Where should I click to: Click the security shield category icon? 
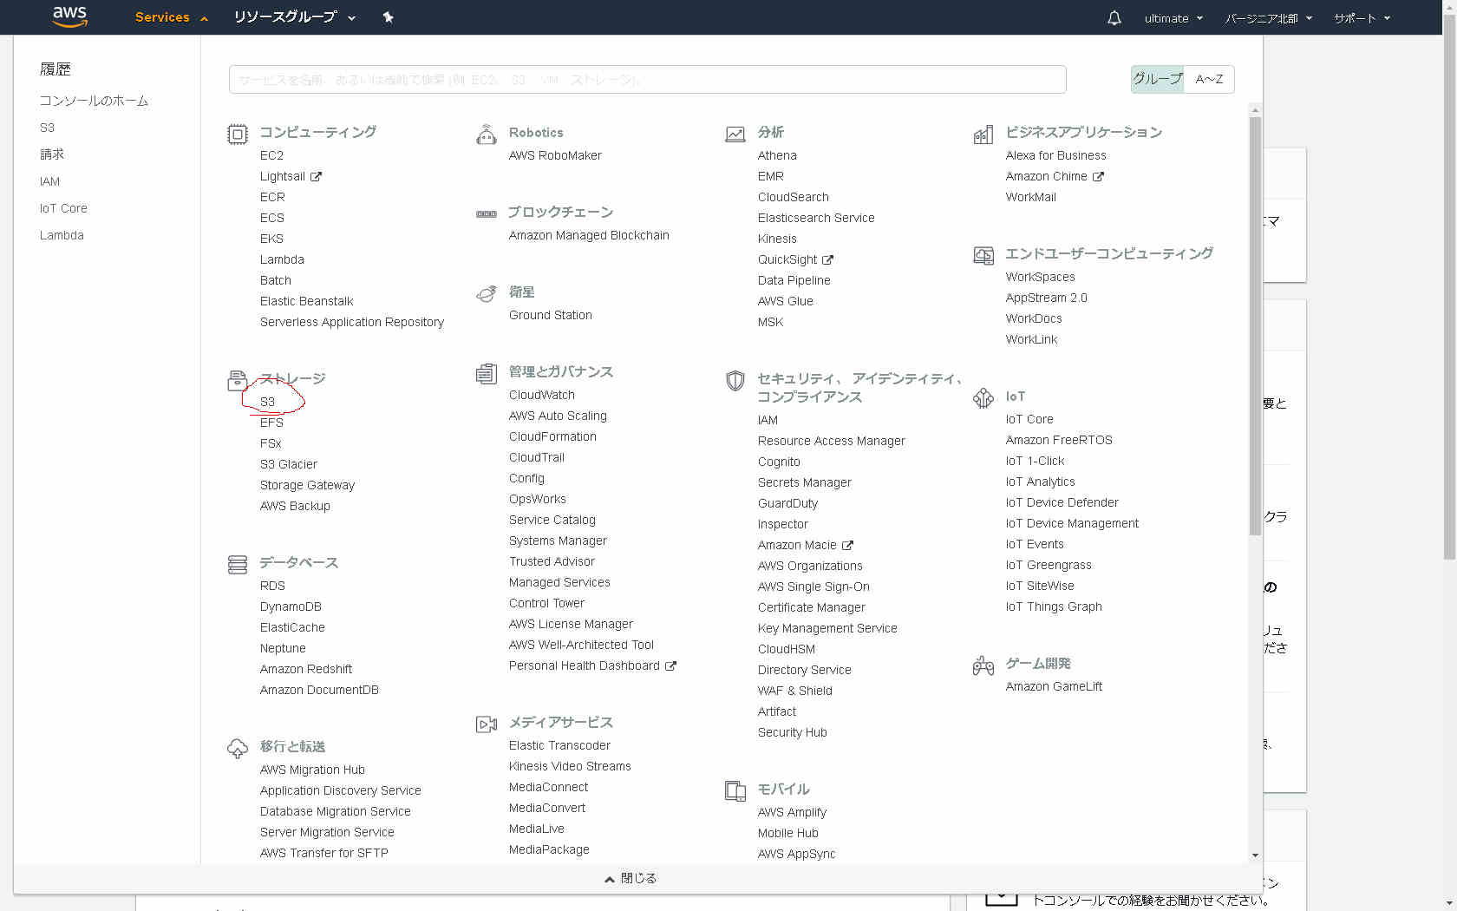coord(735,380)
